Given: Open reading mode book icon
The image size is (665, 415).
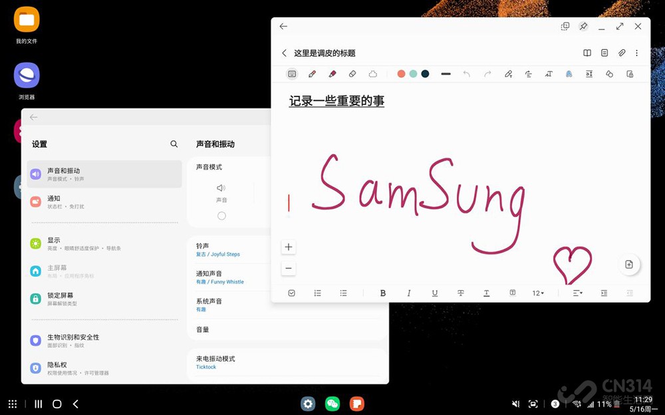Looking at the screenshot, I should [x=587, y=53].
